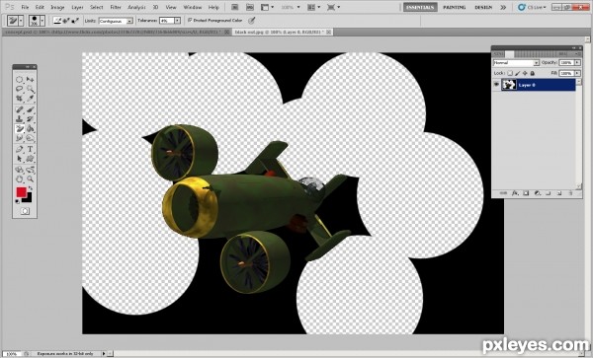Select the Lasso tool

click(20, 89)
